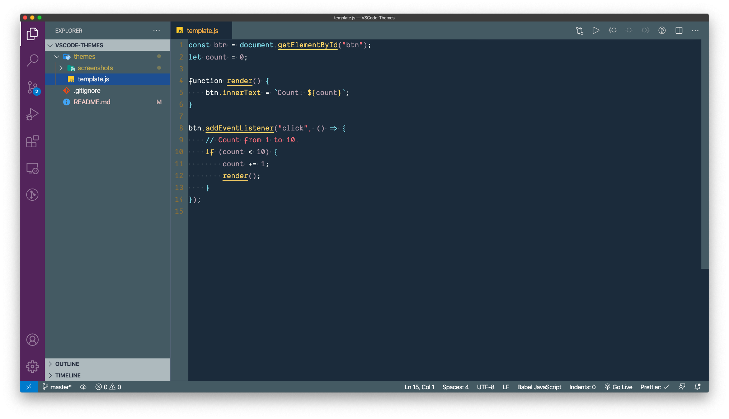This screenshot has height=419, width=729.
Task: Select the template.js editor tab
Action: (202, 31)
